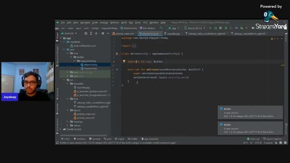Click the status bar lock read-only icon
This screenshot has height=163, width=290.
pyautogui.click(x=276, y=143)
